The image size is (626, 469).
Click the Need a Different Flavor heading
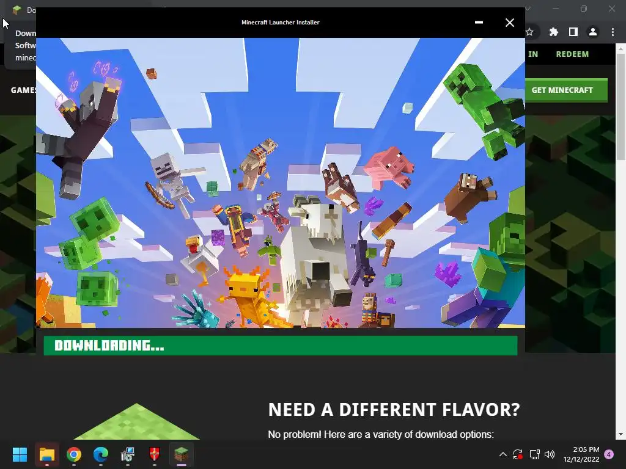(x=394, y=410)
